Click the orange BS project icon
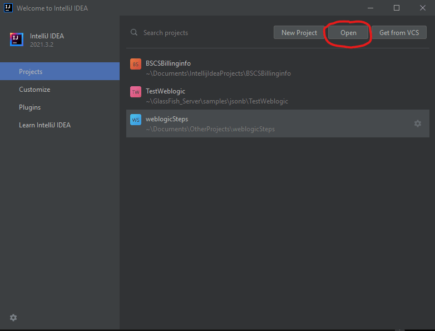This screenshot has width=435, height=331. pos(136,64)
